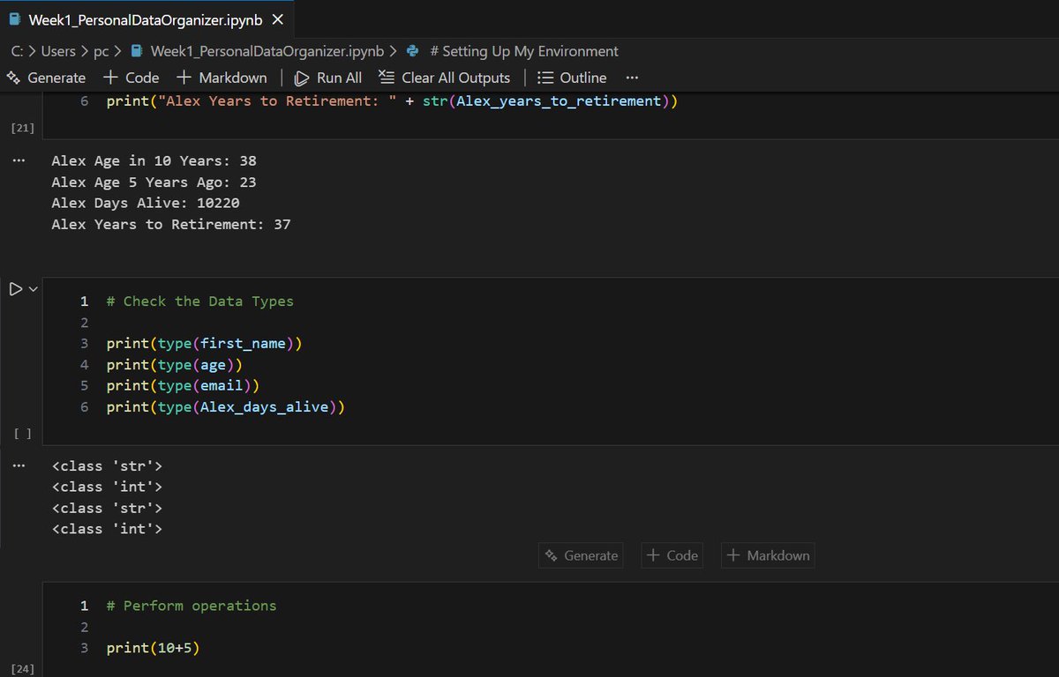Screen dimensions: 1059x677
Task: Click the 'Users' breadcrumb segment
Action: (58, 51)
